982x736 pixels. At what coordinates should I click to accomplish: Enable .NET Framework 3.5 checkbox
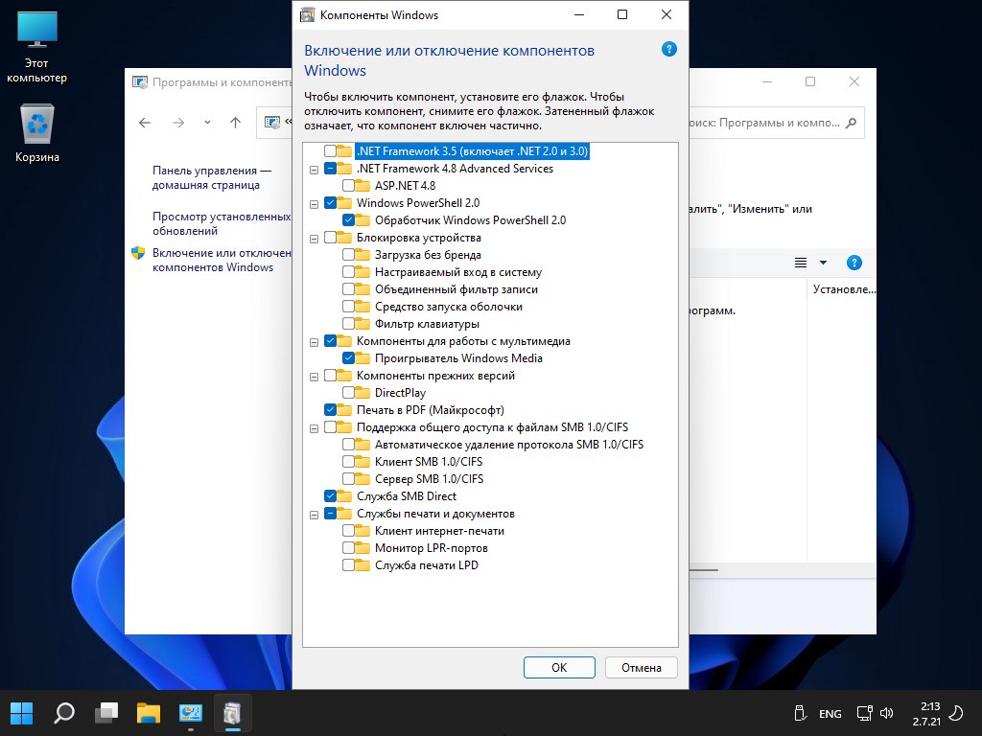330,150
